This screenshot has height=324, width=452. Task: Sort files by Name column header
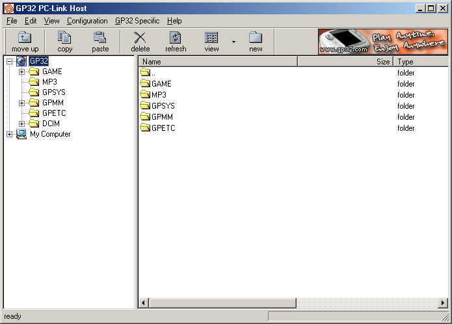pos(218,62)
